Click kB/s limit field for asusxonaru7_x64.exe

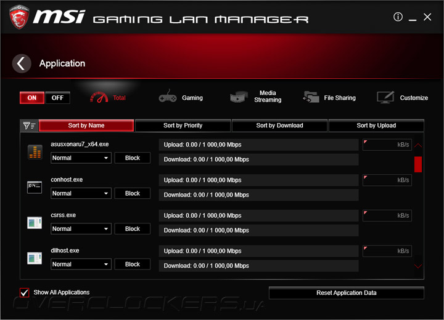click(387, 145)
